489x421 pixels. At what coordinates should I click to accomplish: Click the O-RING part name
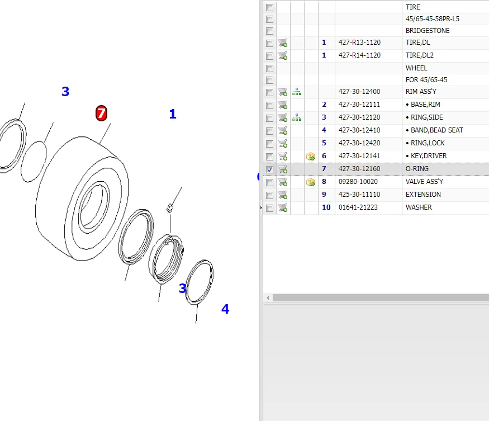417,169
